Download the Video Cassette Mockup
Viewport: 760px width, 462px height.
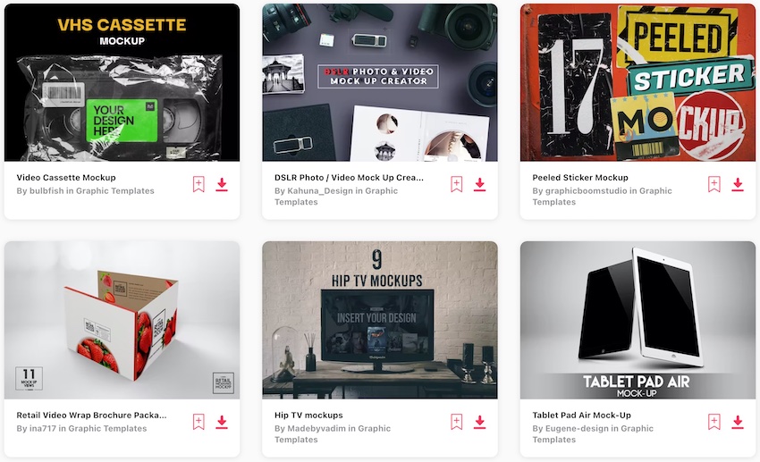click(x=222, y=184)
